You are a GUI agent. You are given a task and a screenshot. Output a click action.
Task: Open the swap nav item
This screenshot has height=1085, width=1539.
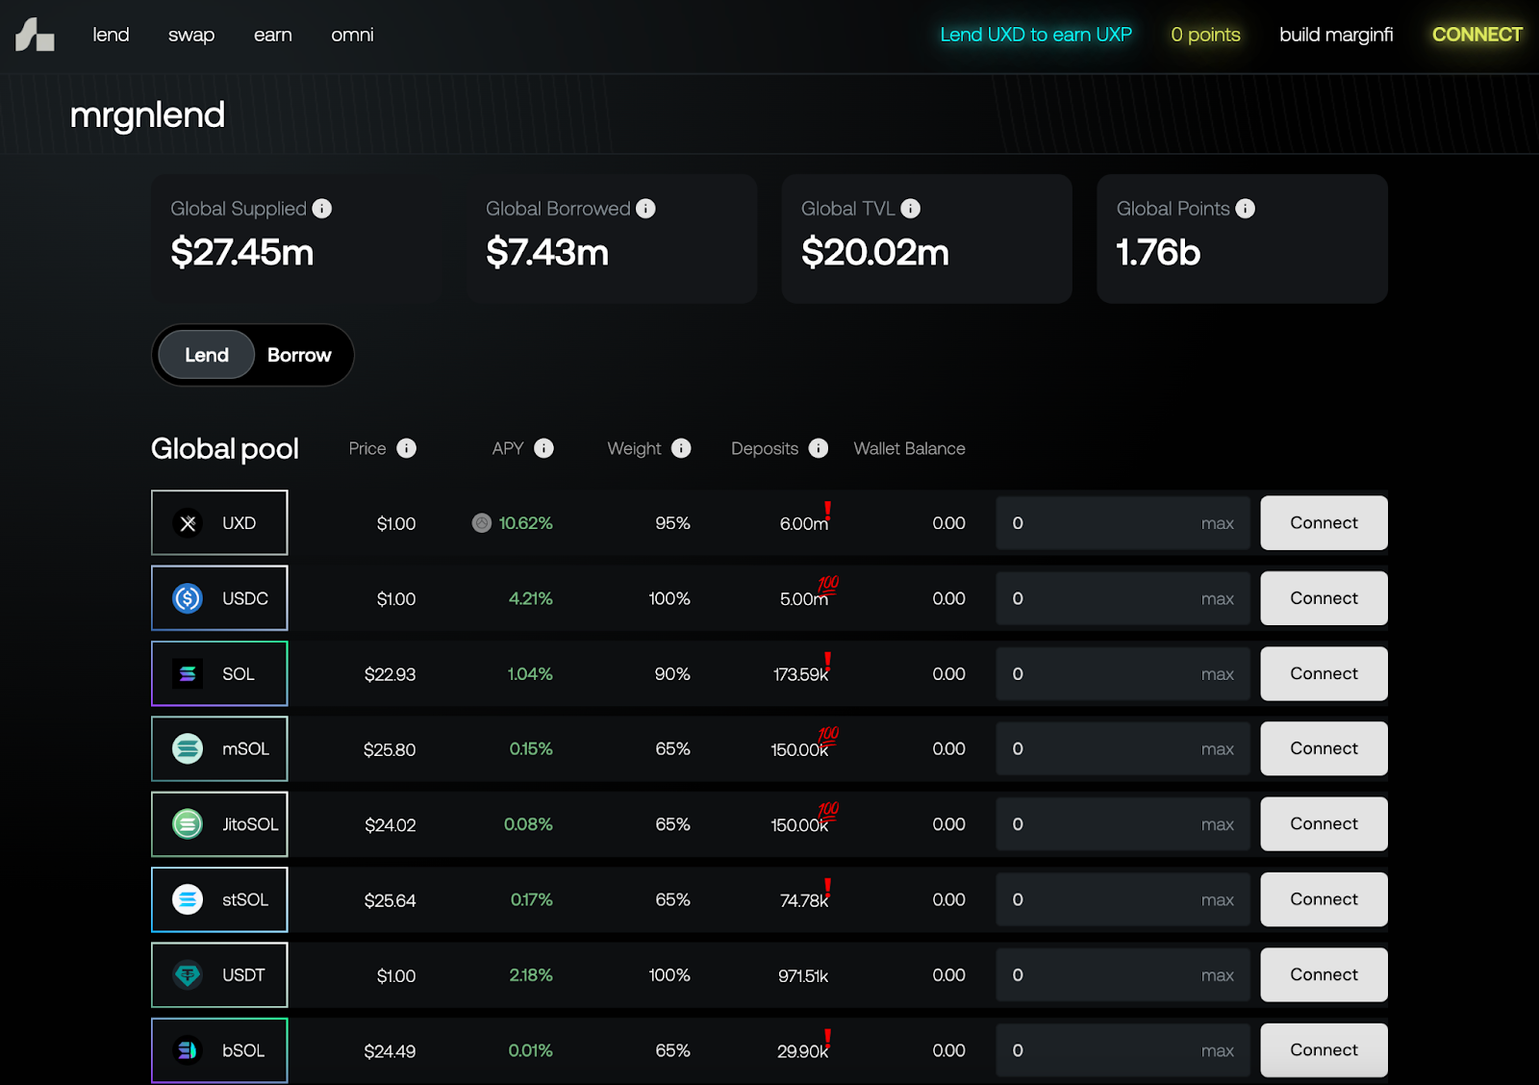click(191, 35)
